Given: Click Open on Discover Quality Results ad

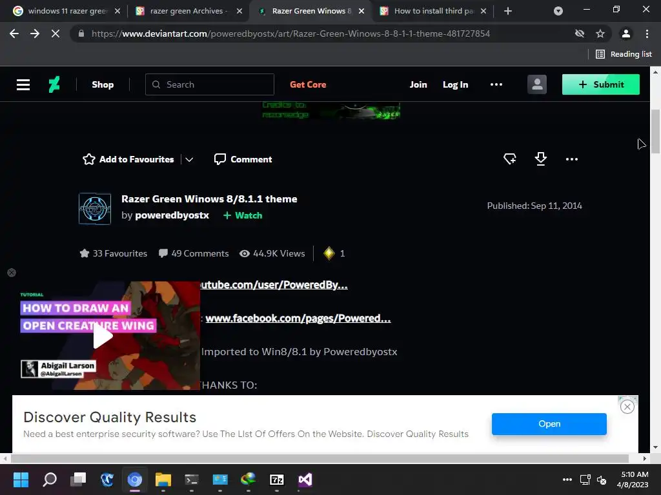Looking at the screenshot, I should click(x=549, y=424).
